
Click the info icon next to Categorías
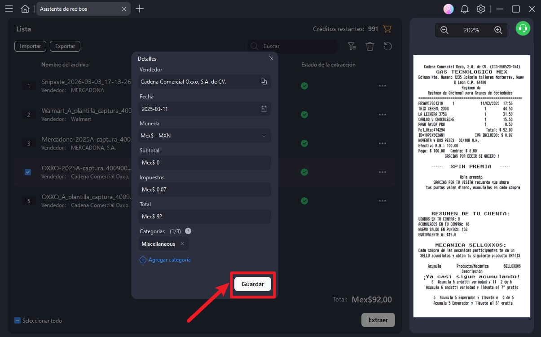point(188,231)
